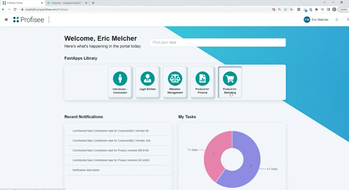Click the browser address bar URL

tap(46, 9)
